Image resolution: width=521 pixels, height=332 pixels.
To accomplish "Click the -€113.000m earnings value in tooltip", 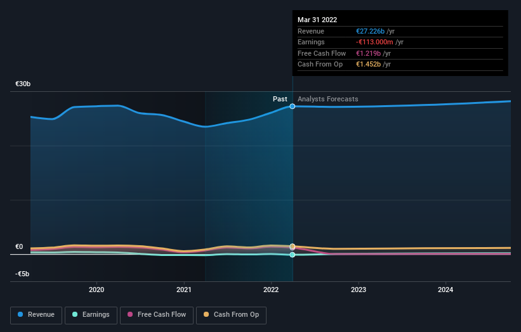I will [x=374, y=42].
